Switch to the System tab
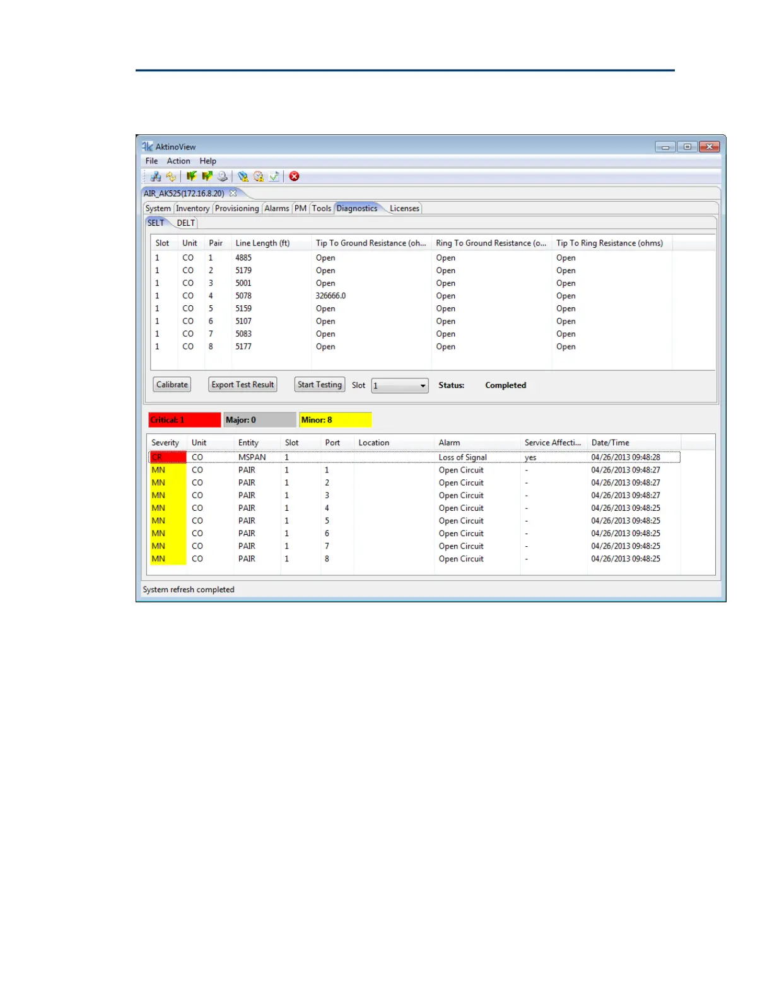The height and width of the screenshot is (999, 772). (x=158, y=208)
